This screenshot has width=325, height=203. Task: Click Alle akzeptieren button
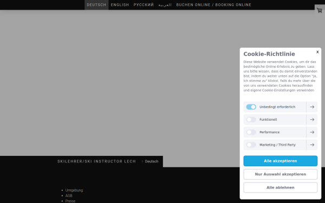point(280,161)
